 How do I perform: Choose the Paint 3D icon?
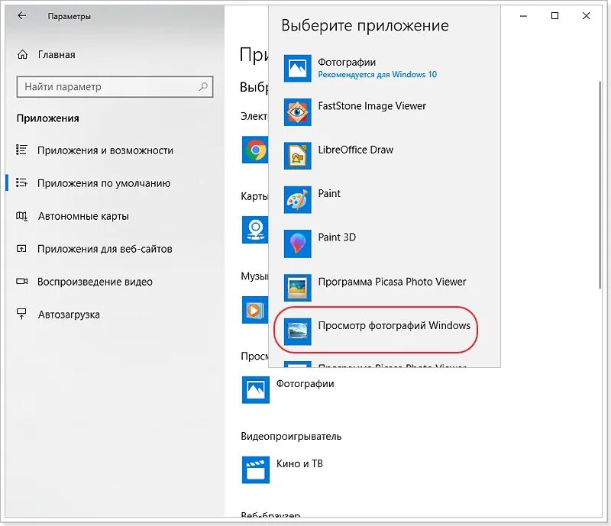click(x=297, y=244)
